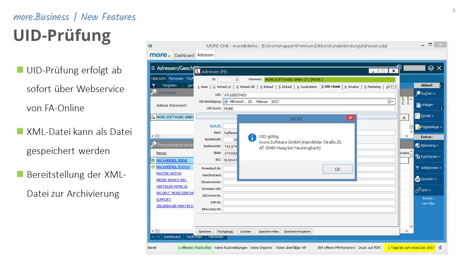
Task: Click the Anlegen document icon in the sidebar
Action: pos(418,105)
